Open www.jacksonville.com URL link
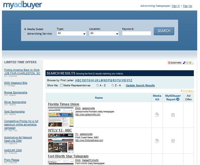 [88, 114]
